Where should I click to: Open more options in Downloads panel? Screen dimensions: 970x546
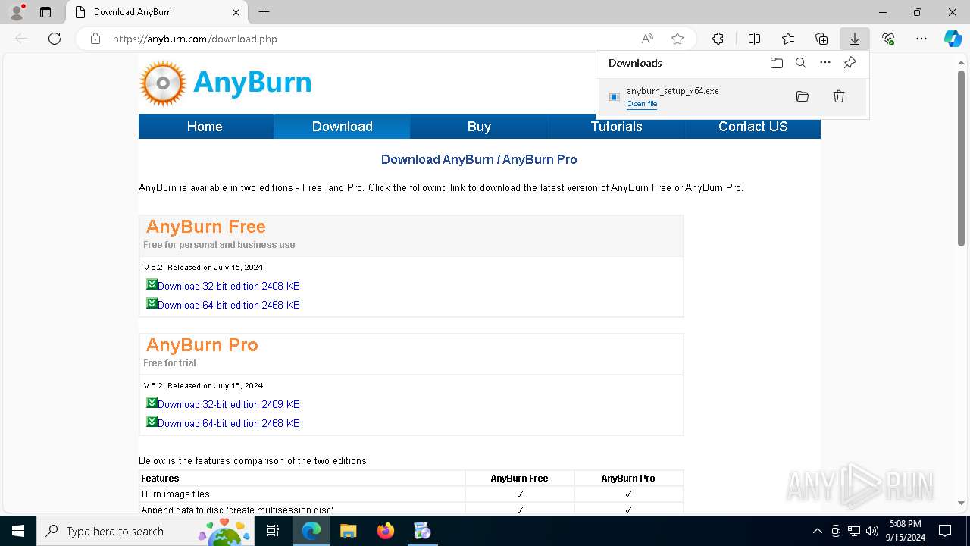(x=825, y=63)
